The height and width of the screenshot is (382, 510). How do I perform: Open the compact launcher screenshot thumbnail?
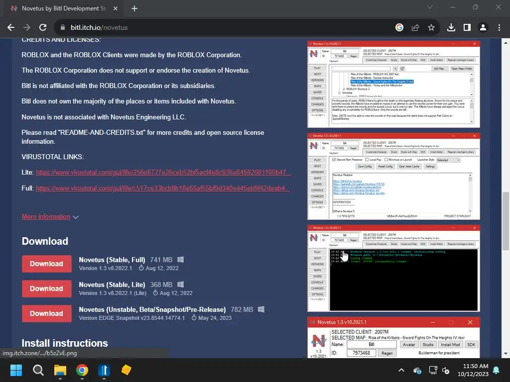click(393, 338)
